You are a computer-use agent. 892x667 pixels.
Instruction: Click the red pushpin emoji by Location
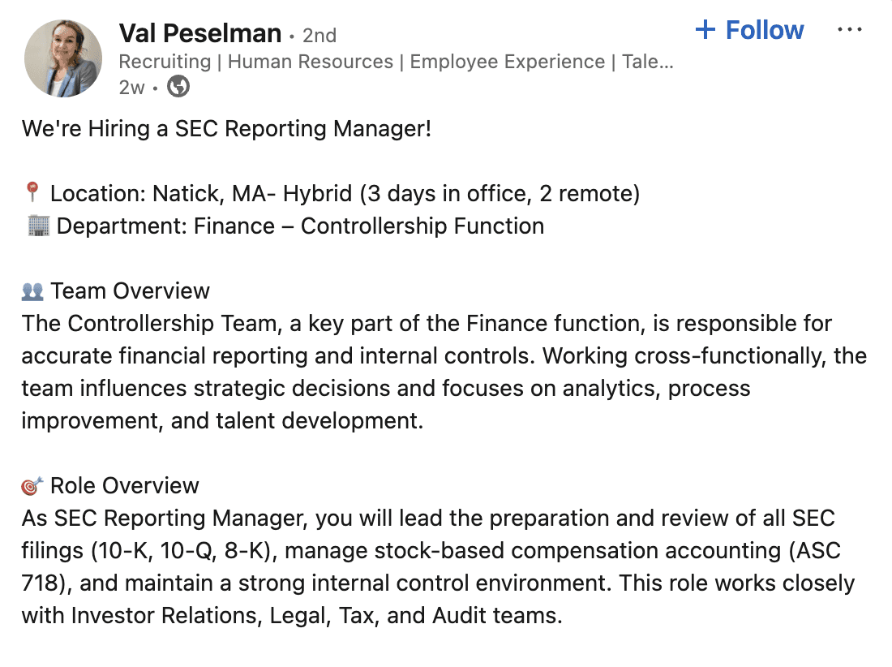click(32, 192)
